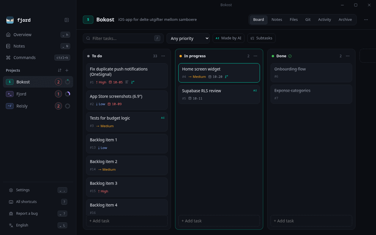Viewport: 376px width, 235px height.
Task: Focus the Filter tasks search field
Action: pos(123,38)
